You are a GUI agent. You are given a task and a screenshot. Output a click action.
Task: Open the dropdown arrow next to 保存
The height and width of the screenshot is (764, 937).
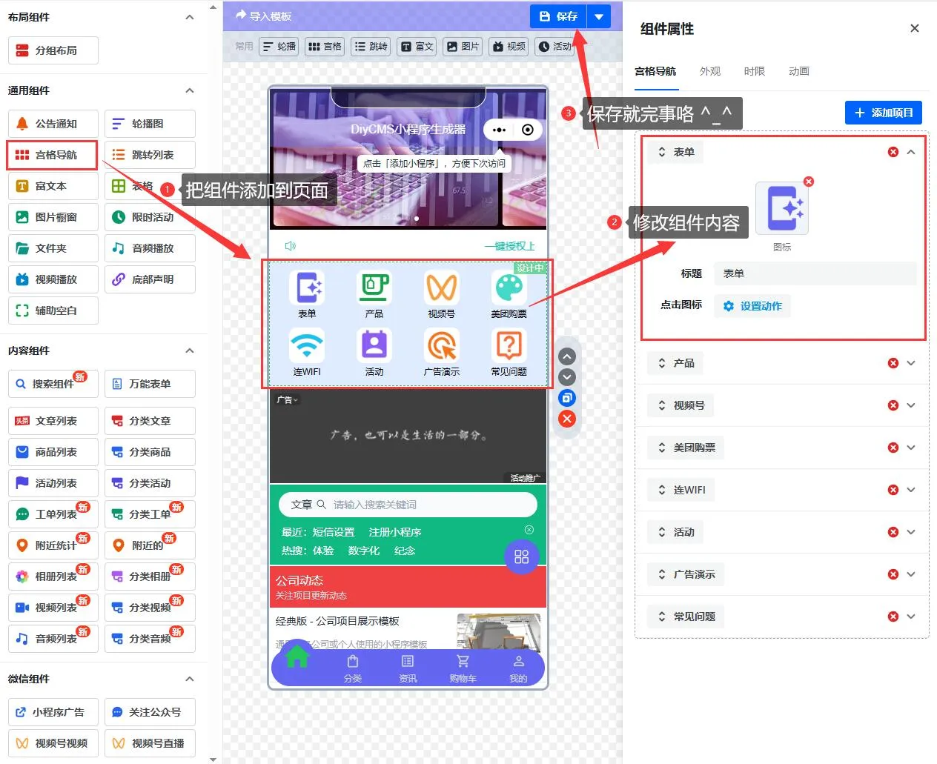click(599, 16)
